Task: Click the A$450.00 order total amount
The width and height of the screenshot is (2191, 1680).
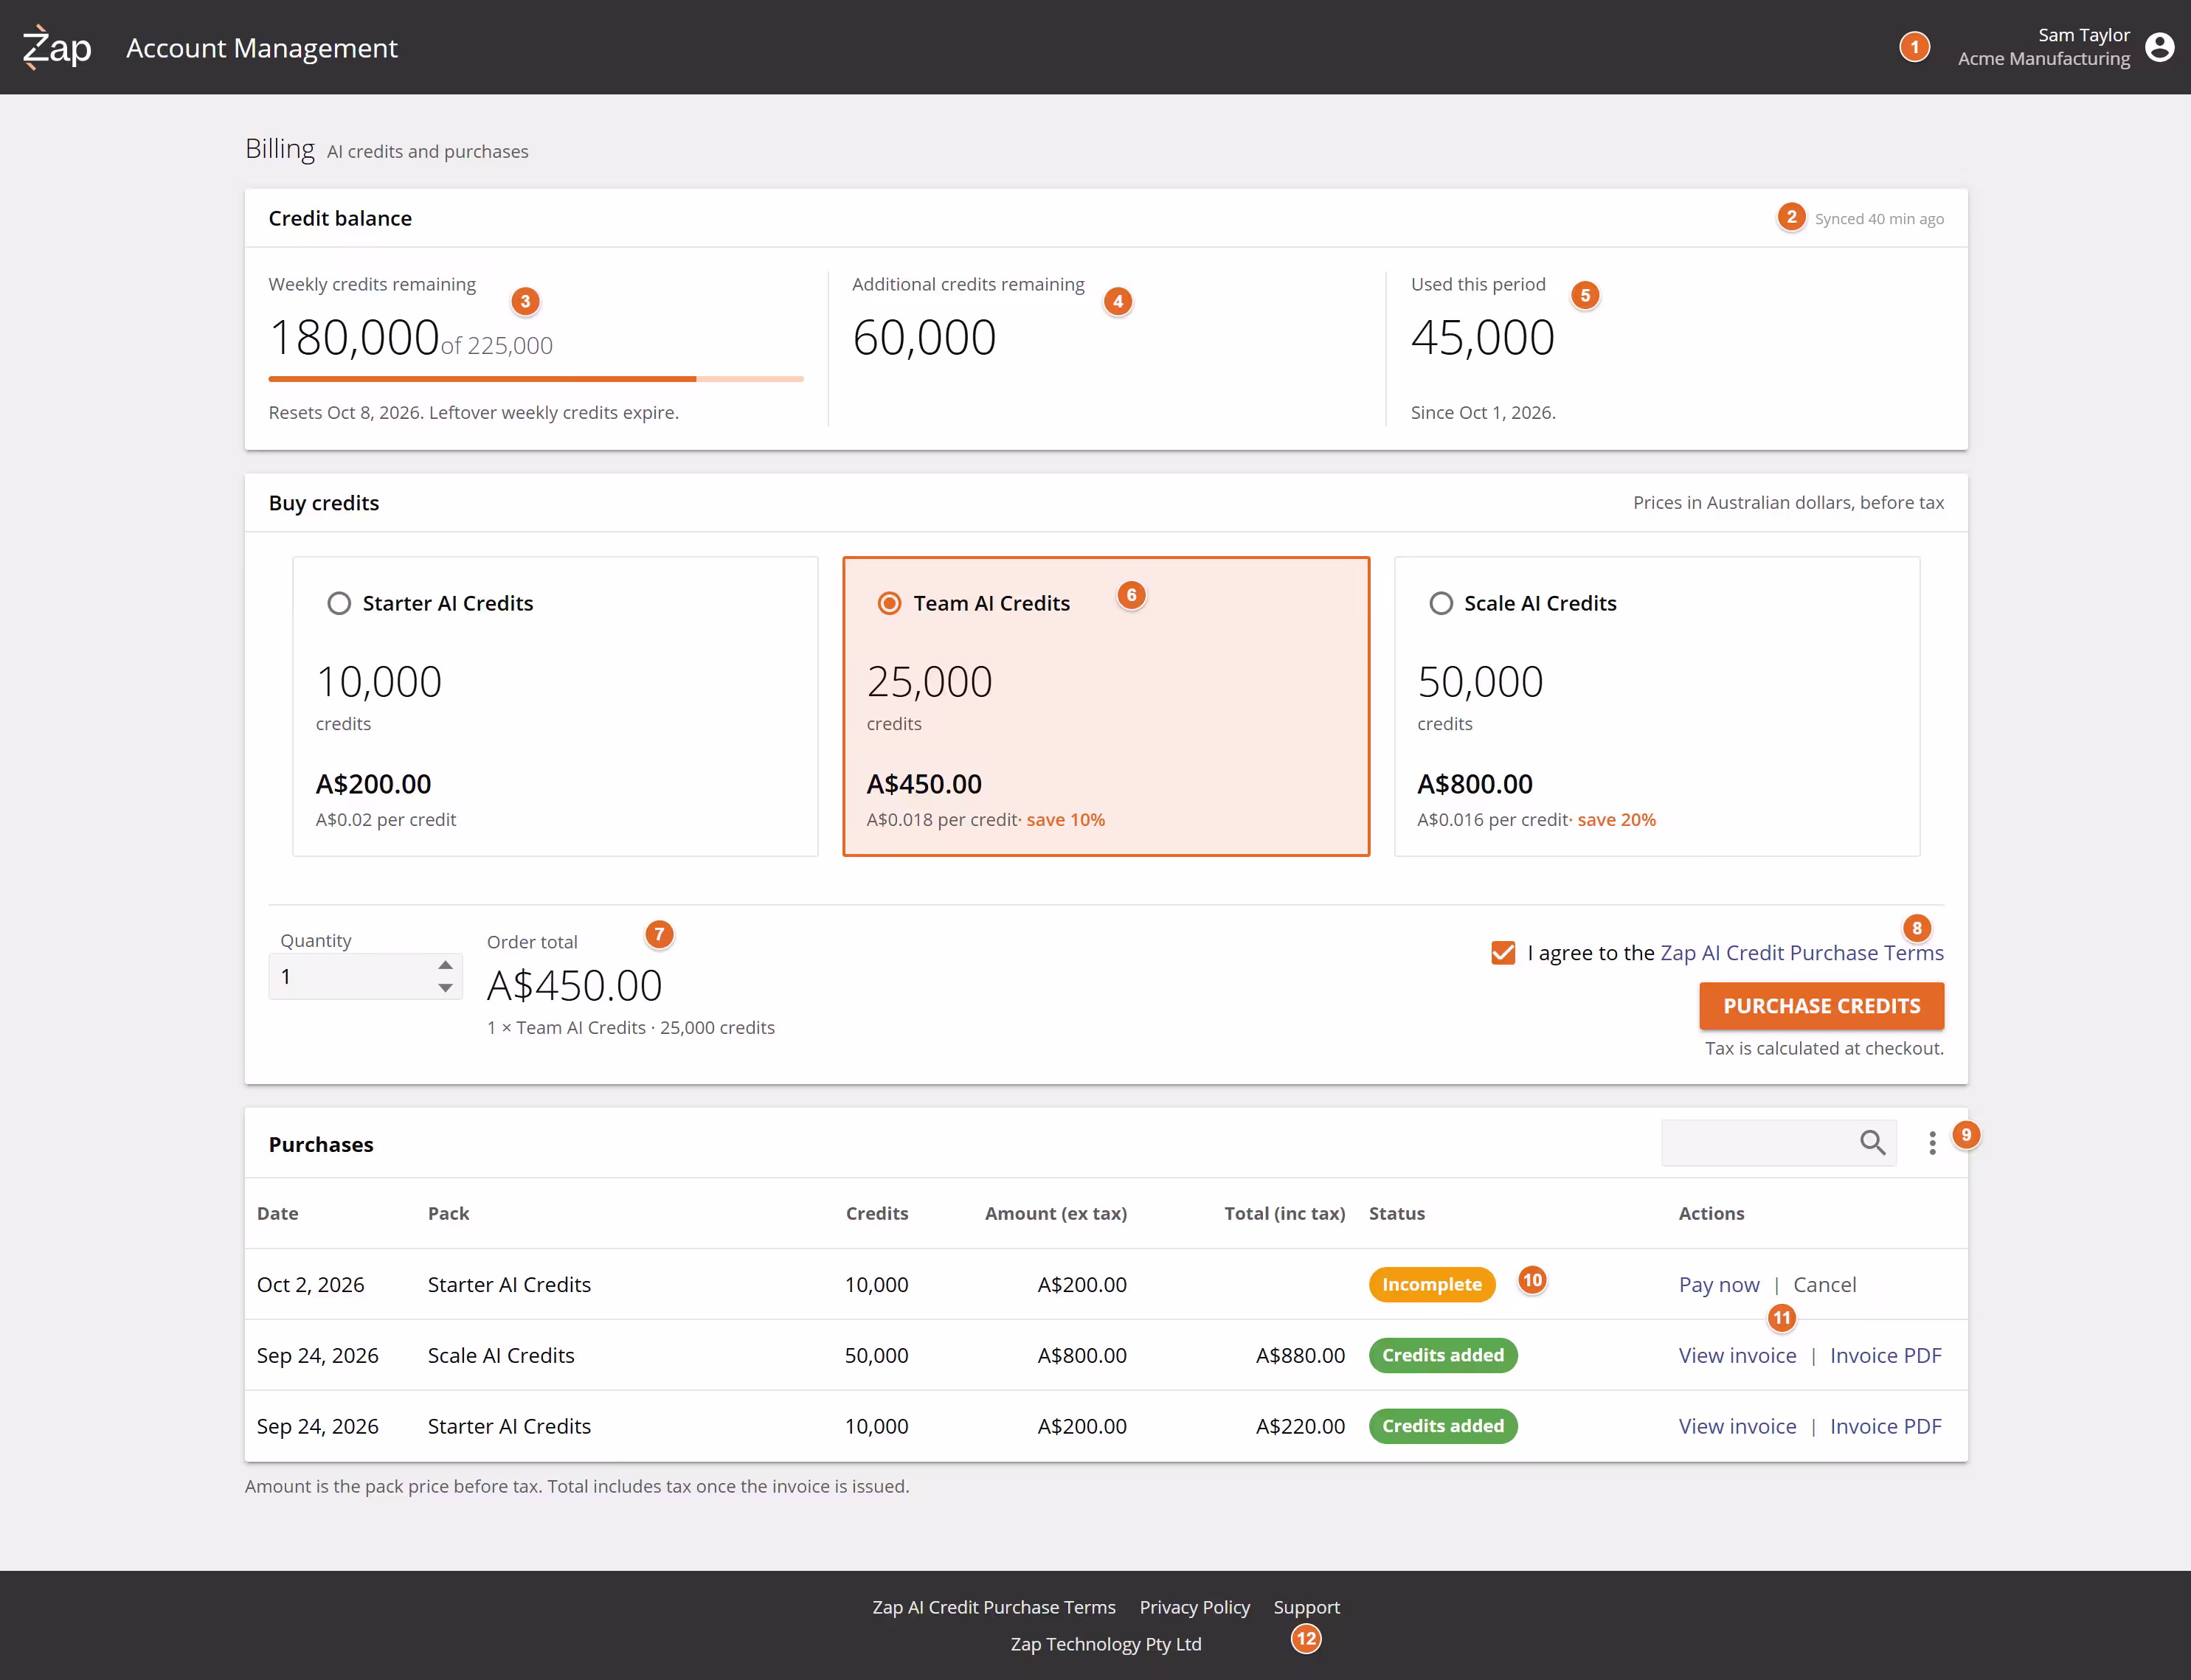Action: coord(574,986)
